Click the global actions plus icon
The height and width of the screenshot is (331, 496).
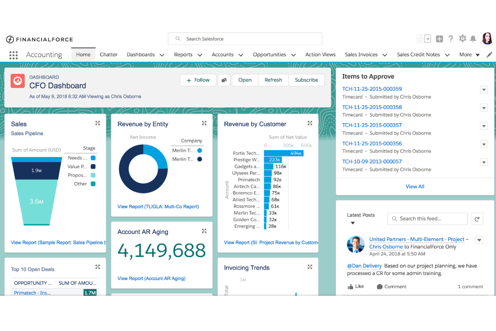pyautogui.click(x=439, y=39)
